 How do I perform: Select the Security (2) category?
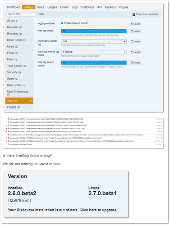[14, 72]
